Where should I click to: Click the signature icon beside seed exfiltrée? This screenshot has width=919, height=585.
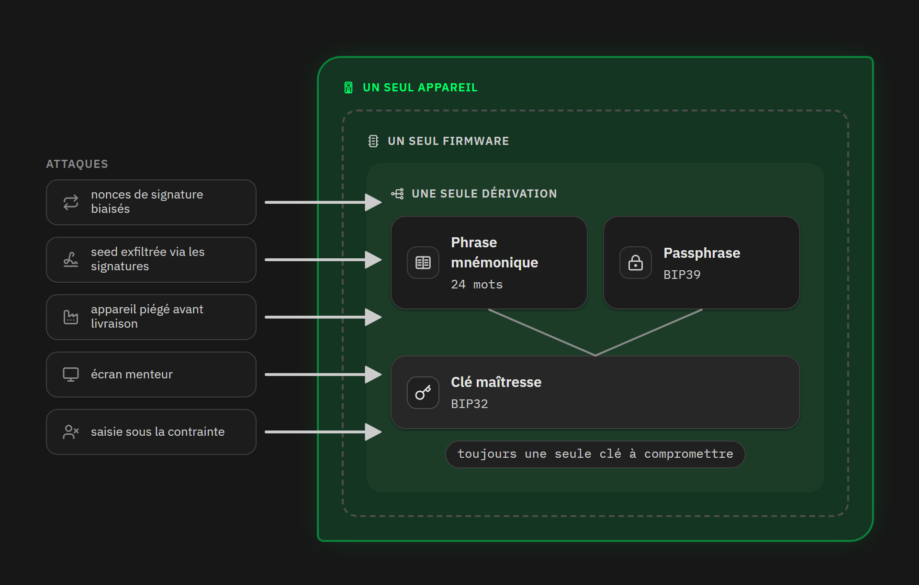point(71,260)
